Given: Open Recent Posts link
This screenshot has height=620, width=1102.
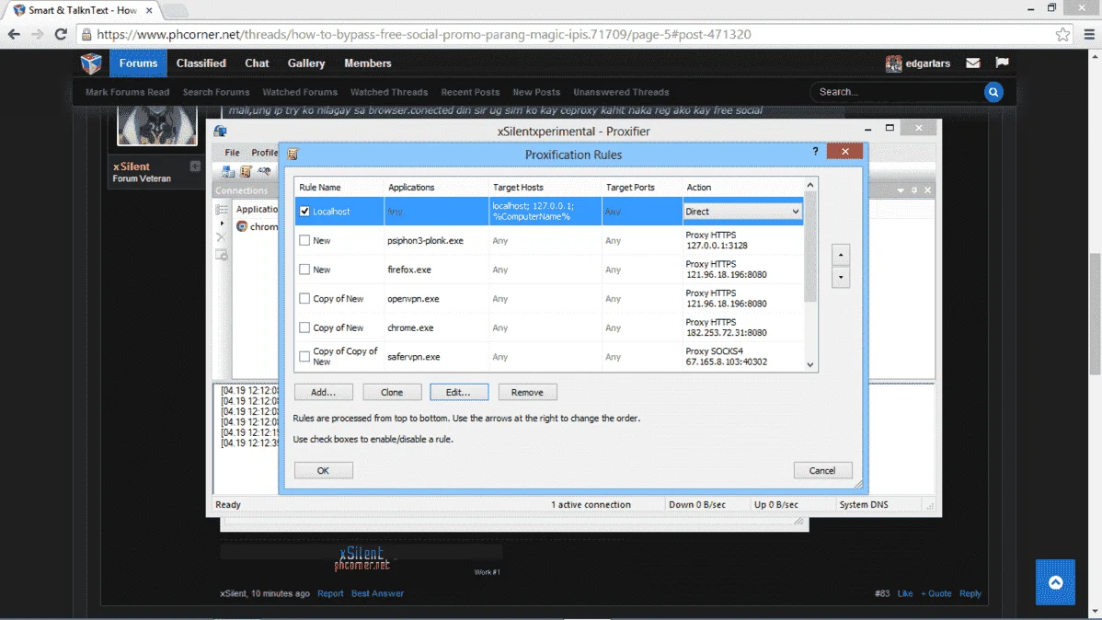Looking at the screenshot, I should coord(470,92).
